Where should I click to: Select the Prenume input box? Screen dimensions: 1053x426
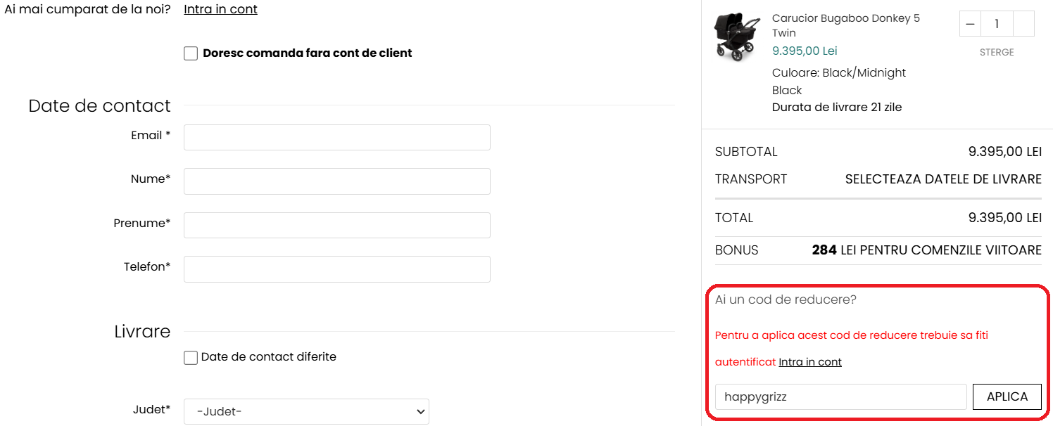click(x=336, y=225)
